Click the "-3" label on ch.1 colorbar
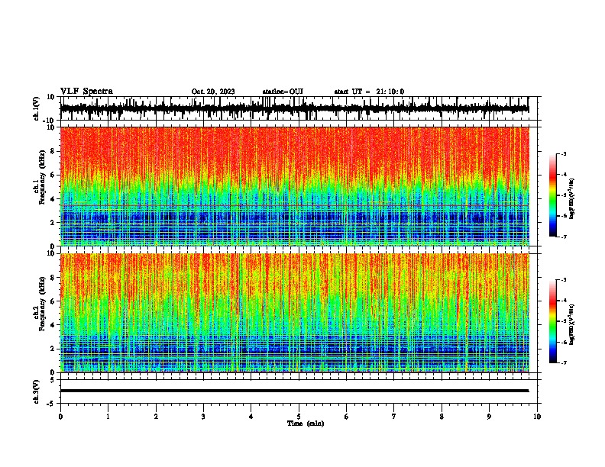 click(x=563, y=153)
